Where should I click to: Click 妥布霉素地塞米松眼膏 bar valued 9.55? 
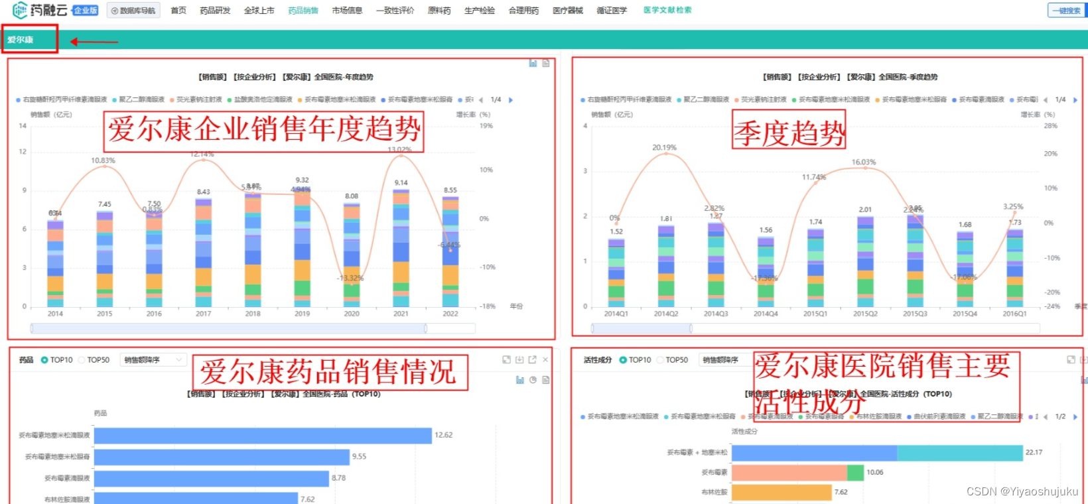click(222, 457)
